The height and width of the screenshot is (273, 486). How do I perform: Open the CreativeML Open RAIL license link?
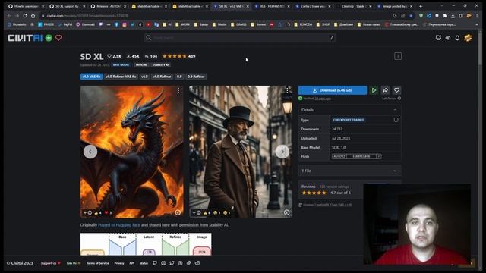pyautogui.click(x=333, y=205)
